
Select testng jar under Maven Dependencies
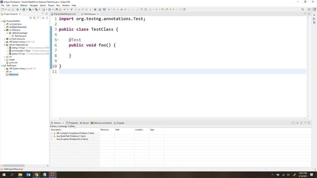tap(18, 48)
